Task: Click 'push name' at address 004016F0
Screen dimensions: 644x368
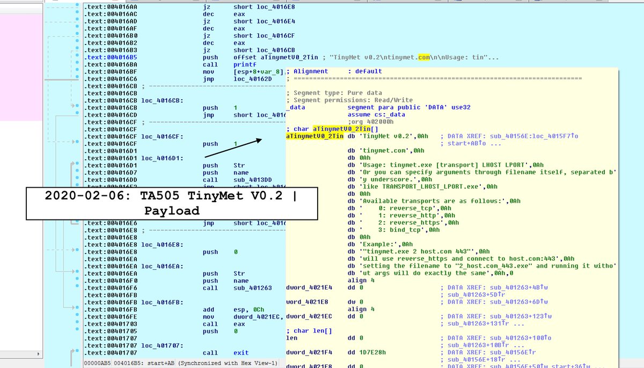Action: tap(226, 281)
